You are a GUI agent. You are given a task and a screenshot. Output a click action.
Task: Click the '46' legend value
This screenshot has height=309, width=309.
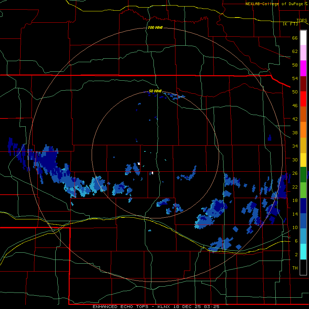pyautogui.click(x=295, y=106)
